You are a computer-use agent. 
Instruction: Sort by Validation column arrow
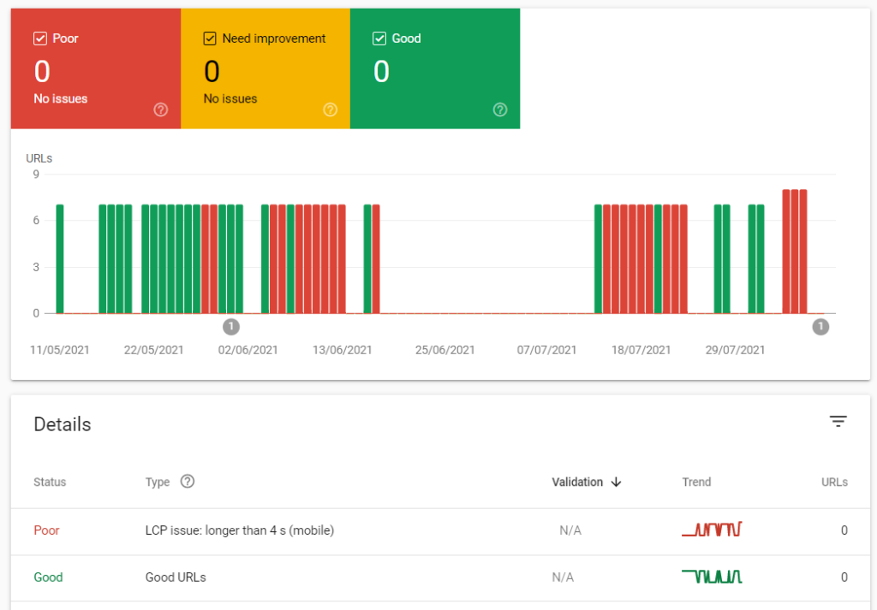[x=616, y=482]
